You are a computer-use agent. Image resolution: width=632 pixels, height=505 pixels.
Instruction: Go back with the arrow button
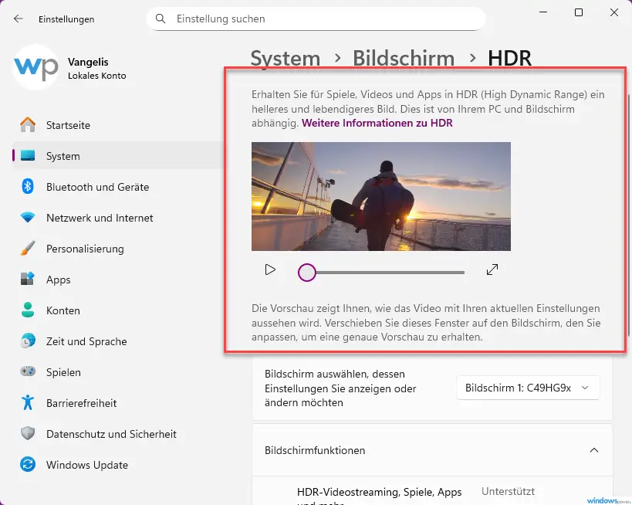(x=19, y=19)
